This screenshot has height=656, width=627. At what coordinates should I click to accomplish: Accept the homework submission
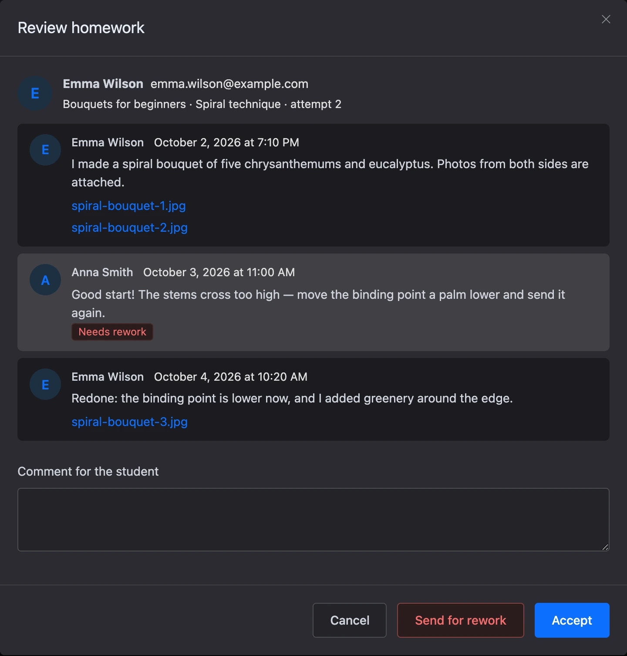coord(572,620)
